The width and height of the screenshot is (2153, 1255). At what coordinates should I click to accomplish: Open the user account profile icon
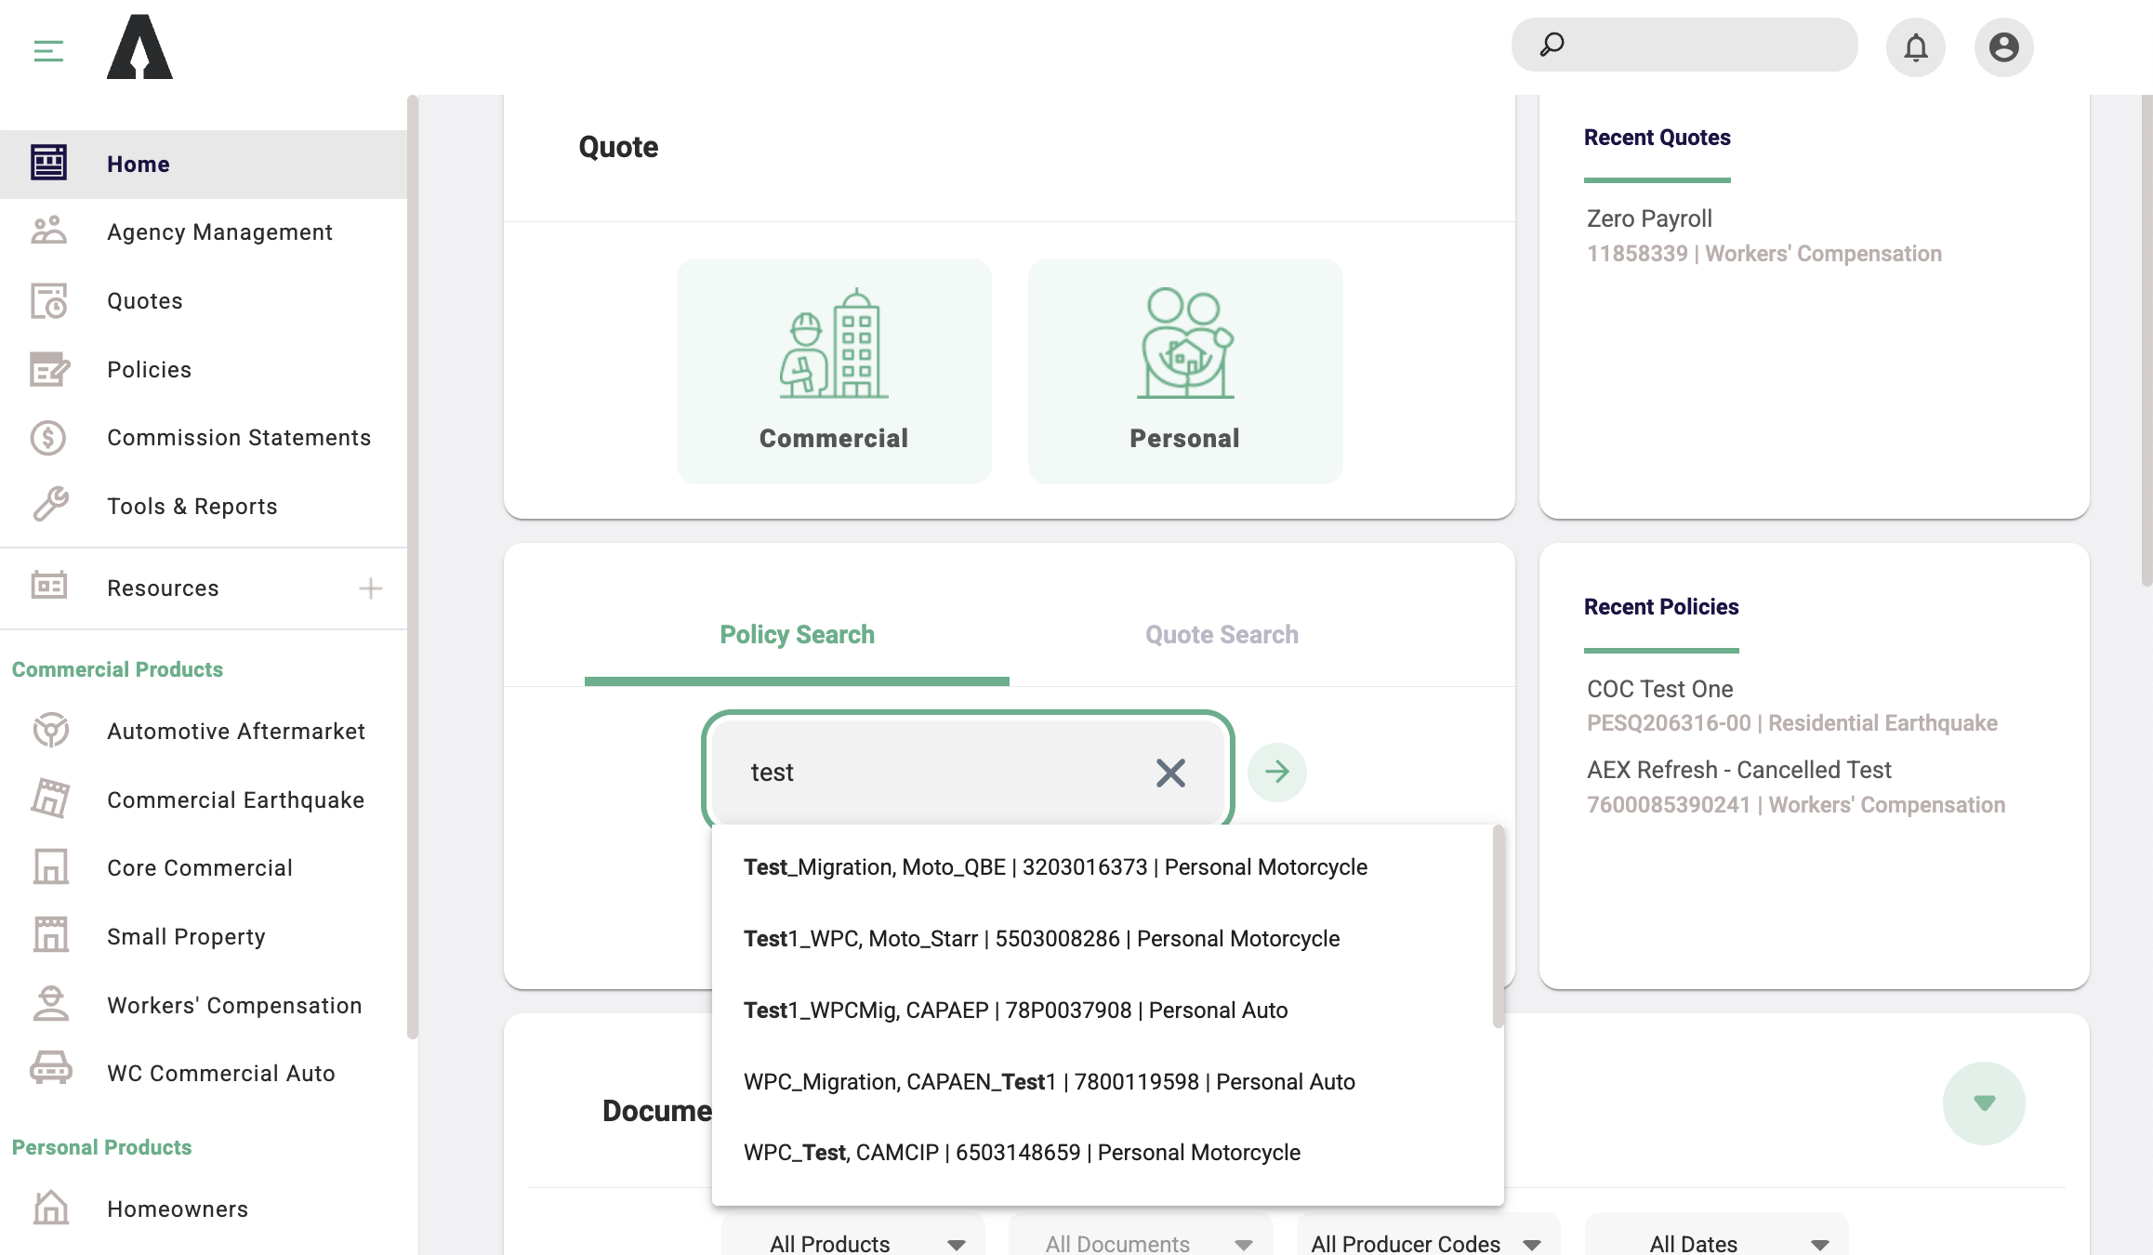pos(2003,46)
